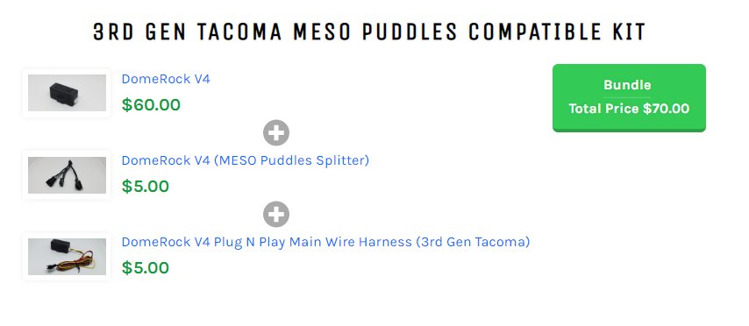
Task: Visit DomeRock V4 Plug N Play Main Wire Harness link
Action: pyautogui.click(x=325, y=242)
